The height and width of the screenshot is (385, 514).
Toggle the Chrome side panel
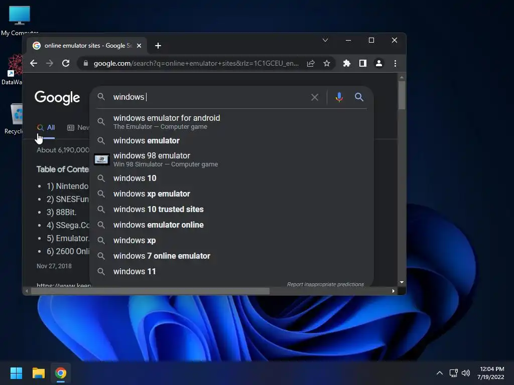(362, 63)
